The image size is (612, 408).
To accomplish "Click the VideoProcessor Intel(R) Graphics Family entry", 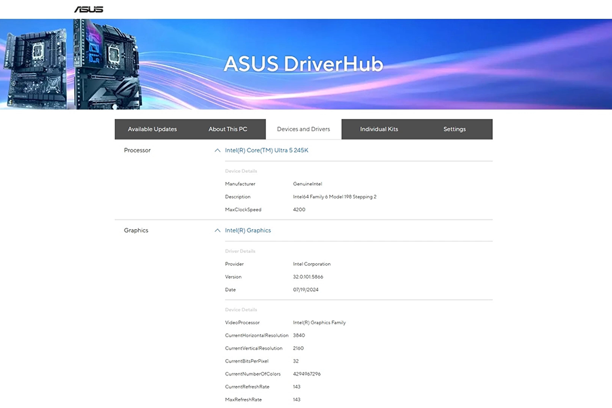I will pyautogui.click(x=319, y=322).
